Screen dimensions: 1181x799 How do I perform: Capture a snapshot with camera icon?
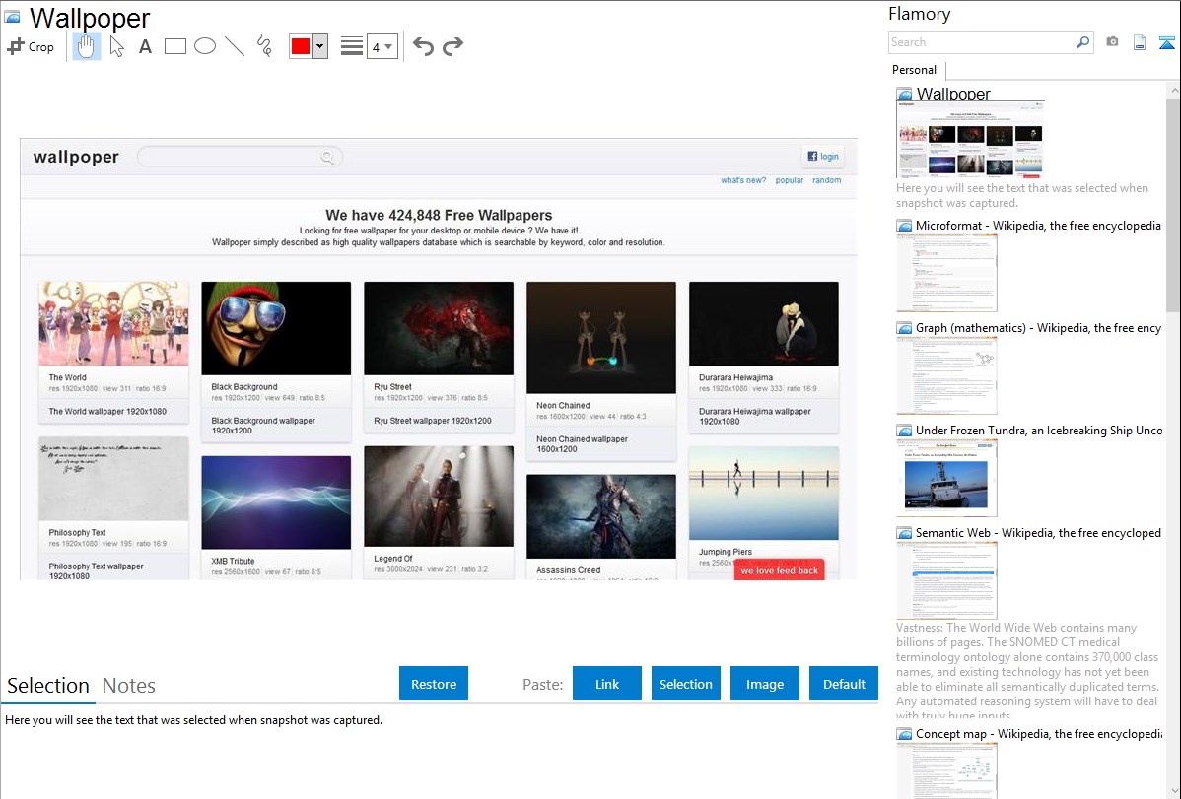(1112, 42)
